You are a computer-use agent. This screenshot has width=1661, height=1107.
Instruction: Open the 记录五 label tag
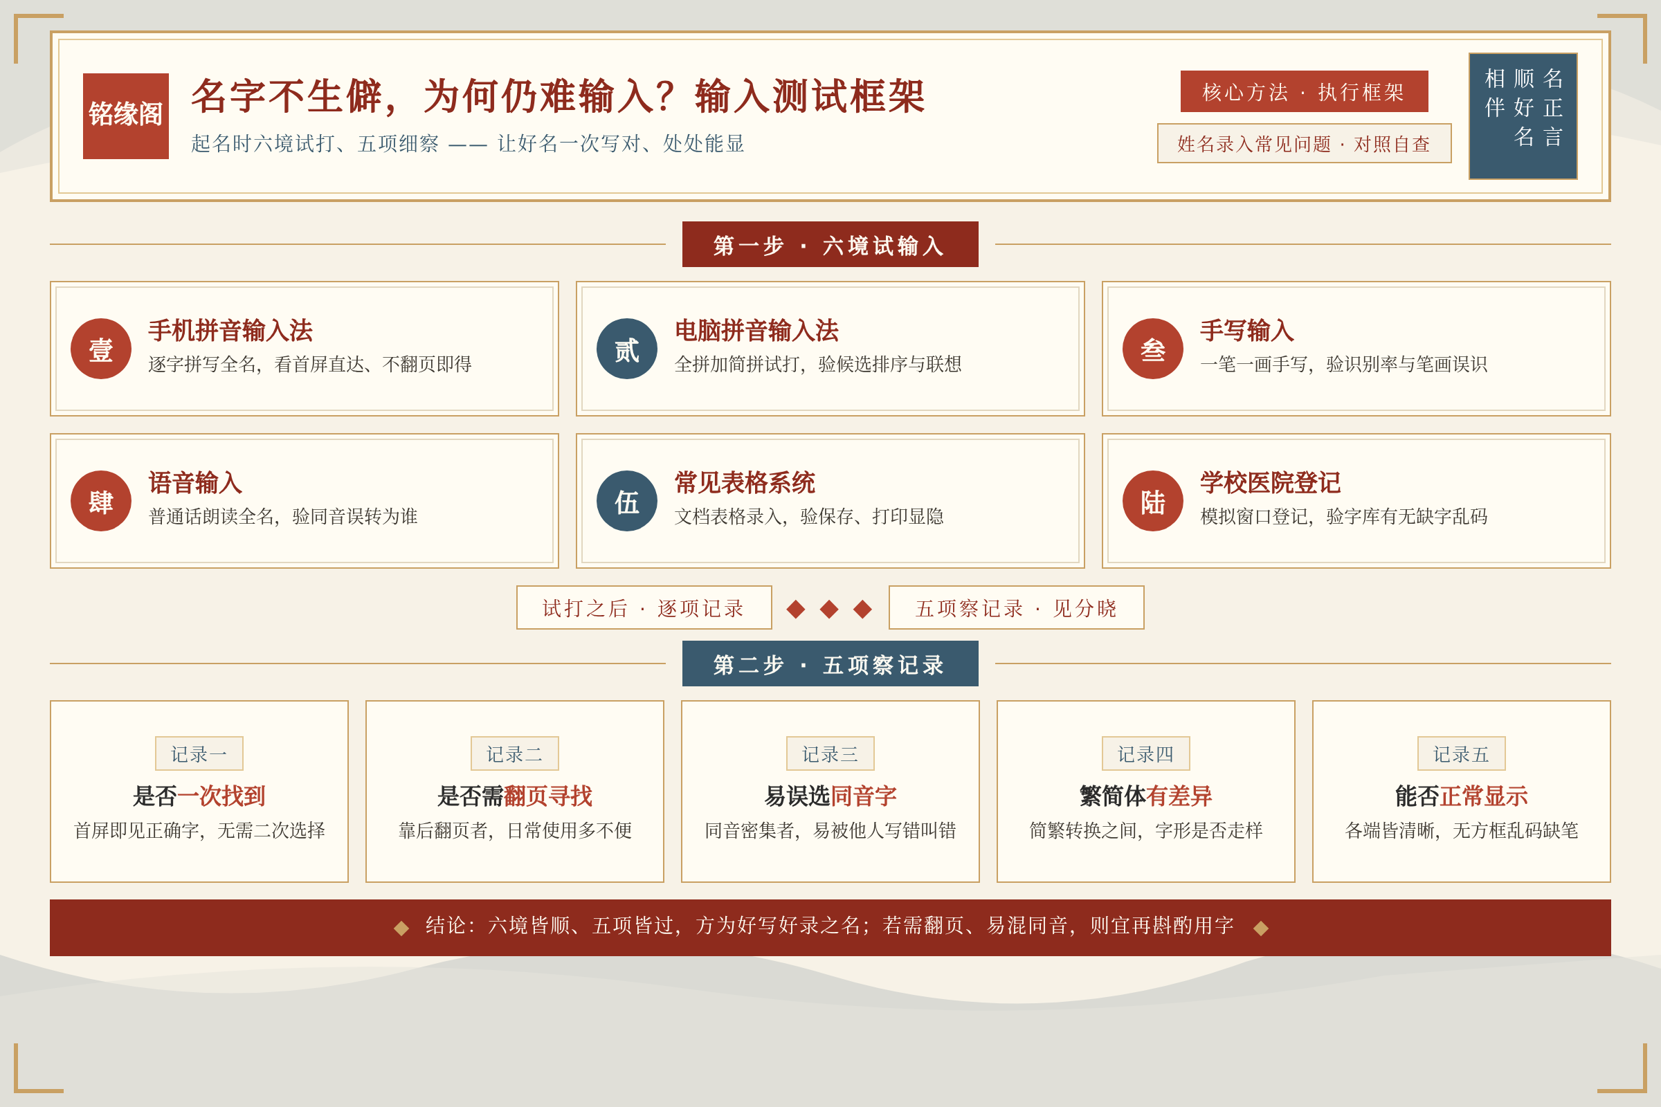tap(1461, 754)
